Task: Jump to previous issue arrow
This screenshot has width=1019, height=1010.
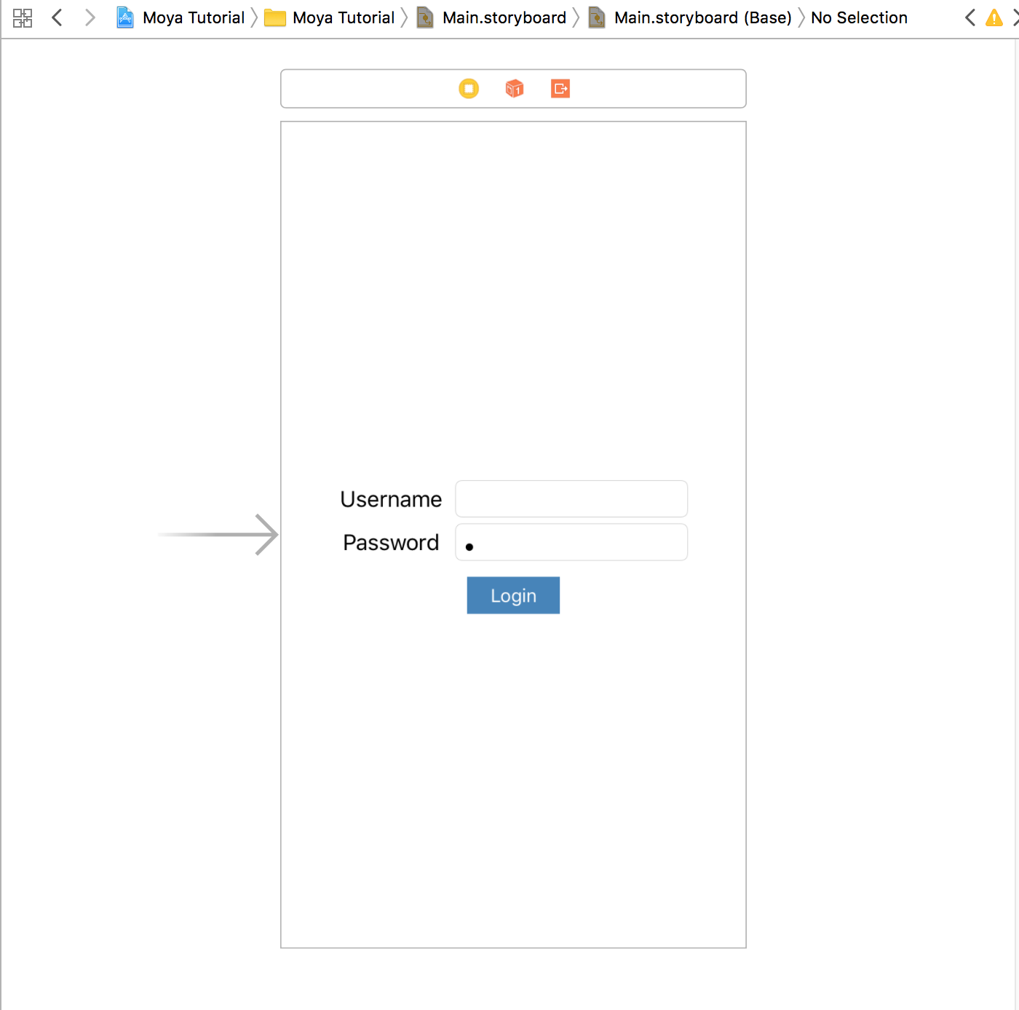Action: (x=970, y=17)
